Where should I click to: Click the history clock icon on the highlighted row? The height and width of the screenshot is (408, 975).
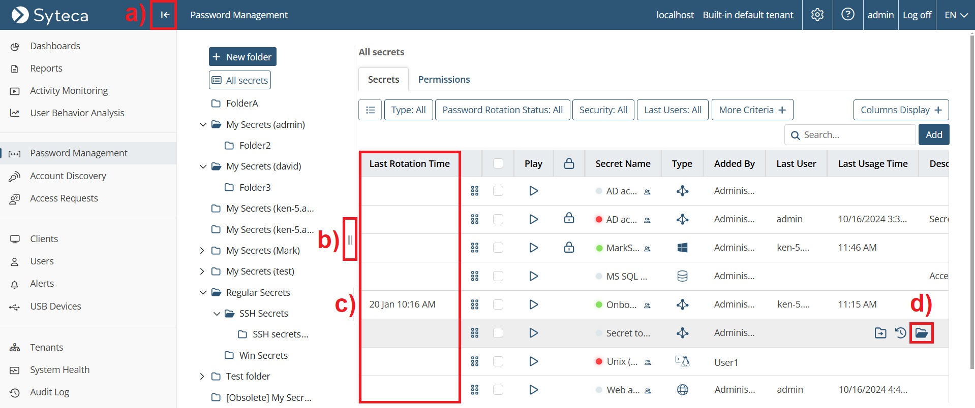point(900,333)
